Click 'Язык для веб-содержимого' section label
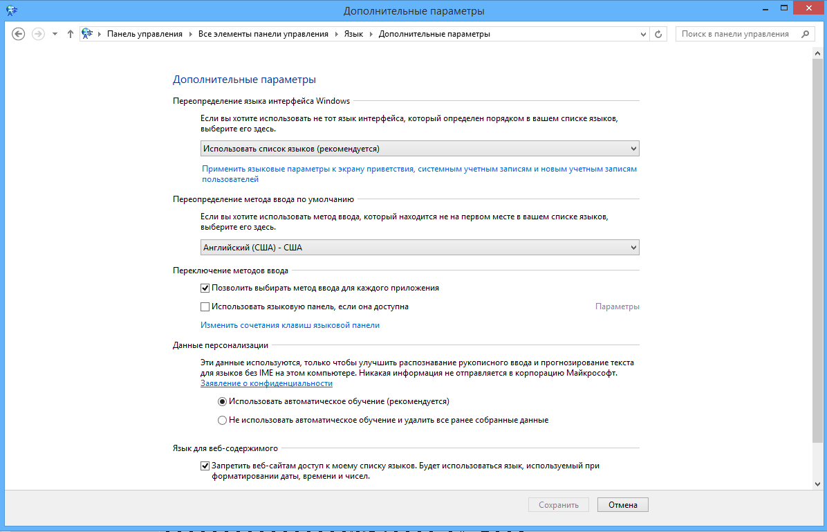 pos(225,448)
